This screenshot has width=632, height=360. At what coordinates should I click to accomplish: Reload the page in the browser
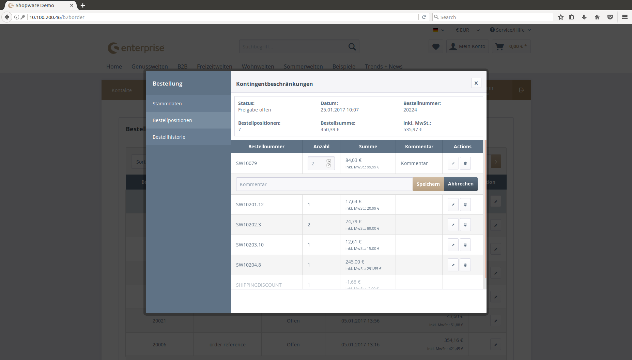coord(424,17)
